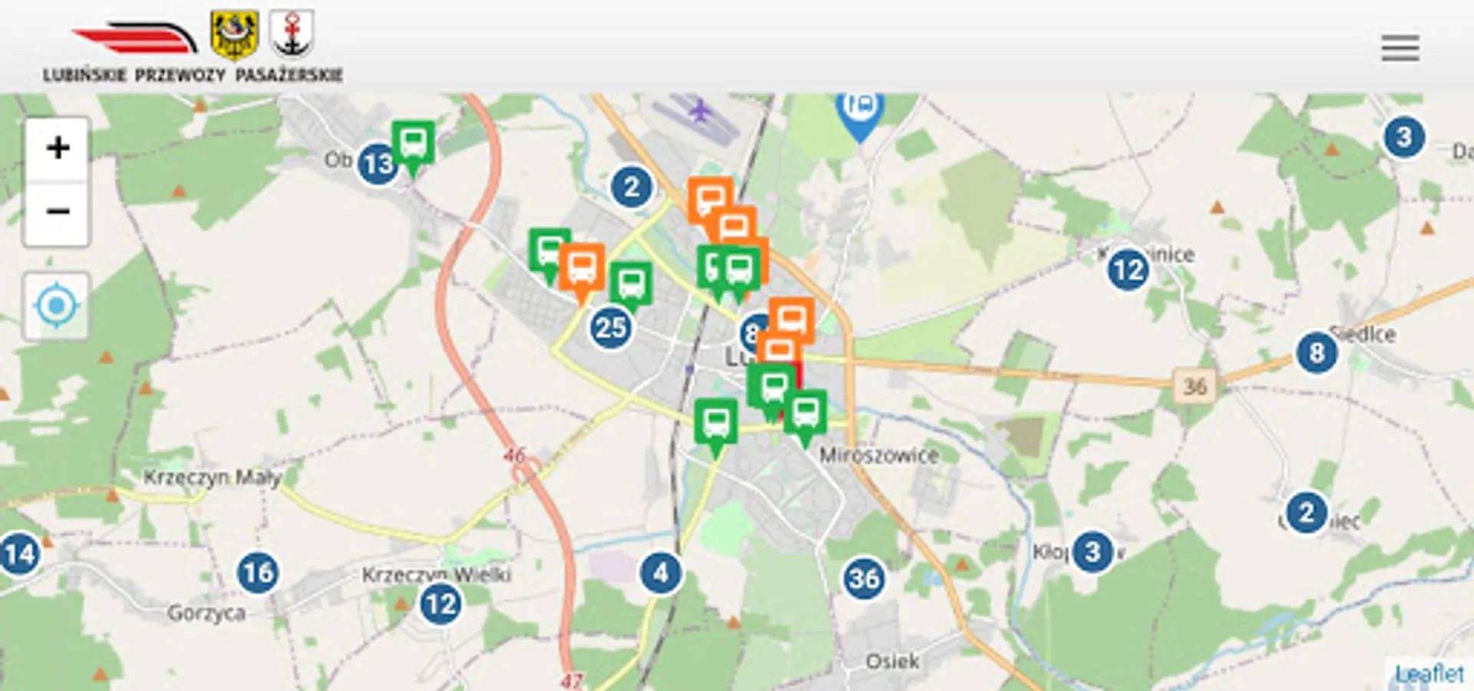Expand cluster 3 near Kłopotów
The height and width of the screenshot is (691, 1474).
coord(1092,551)
